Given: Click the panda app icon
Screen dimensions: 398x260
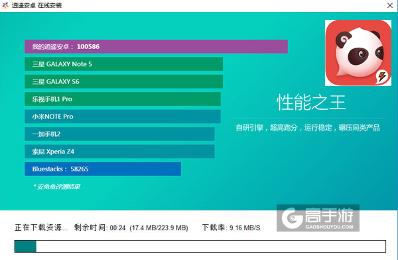Looking at the screenshot, I should click(358, 53).
